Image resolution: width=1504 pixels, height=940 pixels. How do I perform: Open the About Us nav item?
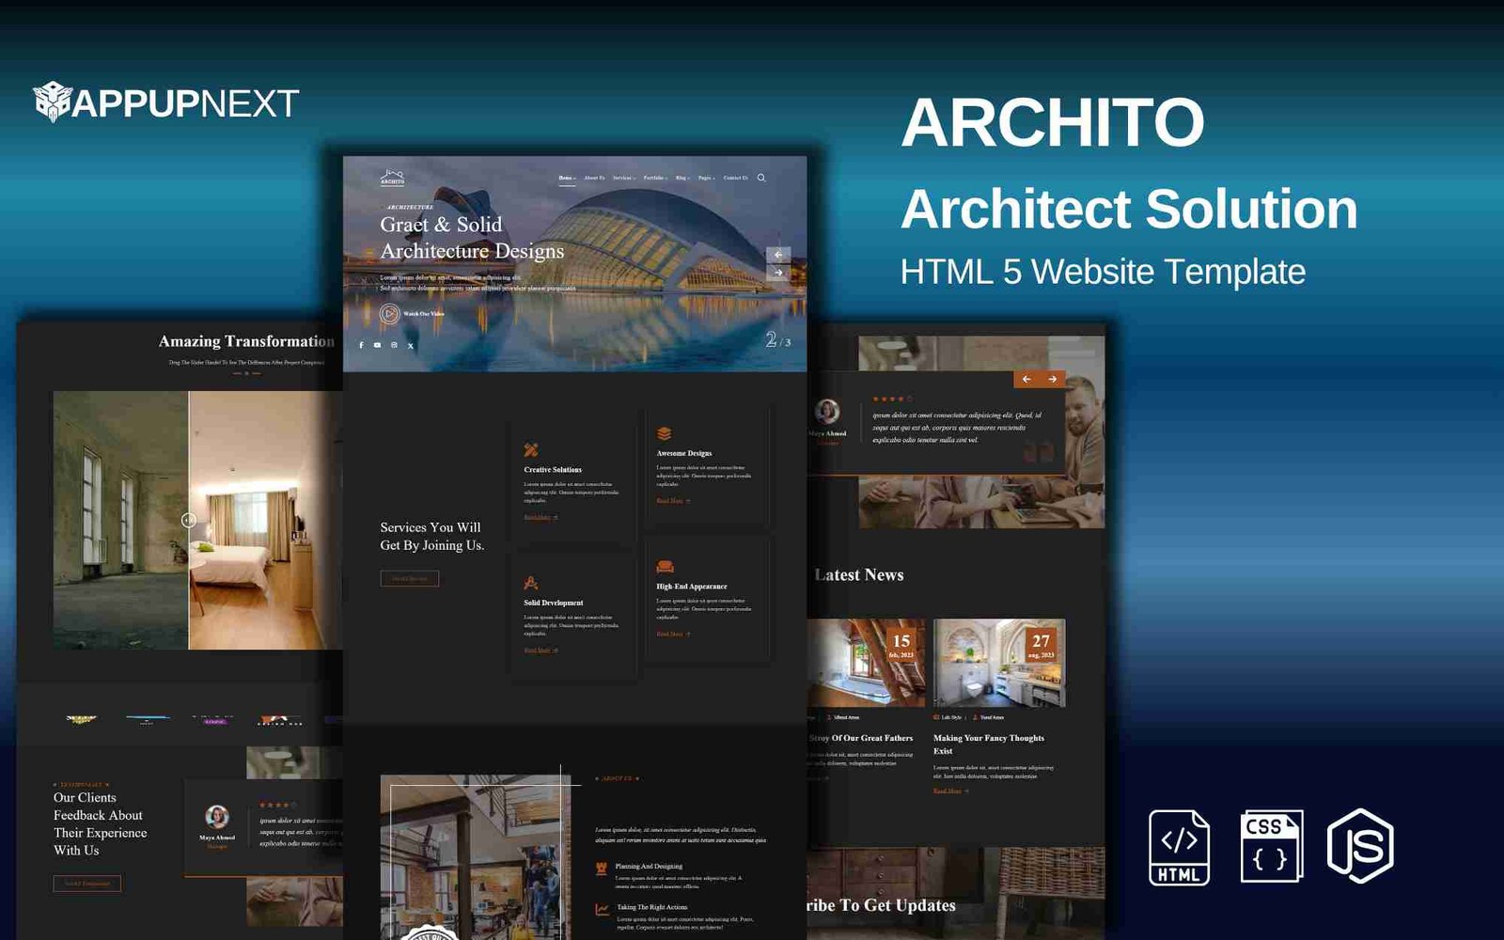pos(594,178)
